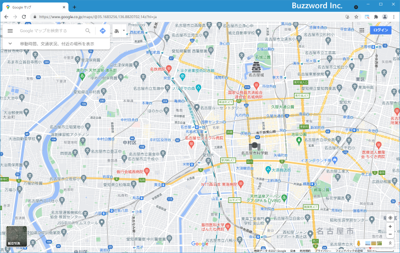This screenshot has height=253, width=400.
Task: Open the Chrome three-dot menu
Action: 394,17
